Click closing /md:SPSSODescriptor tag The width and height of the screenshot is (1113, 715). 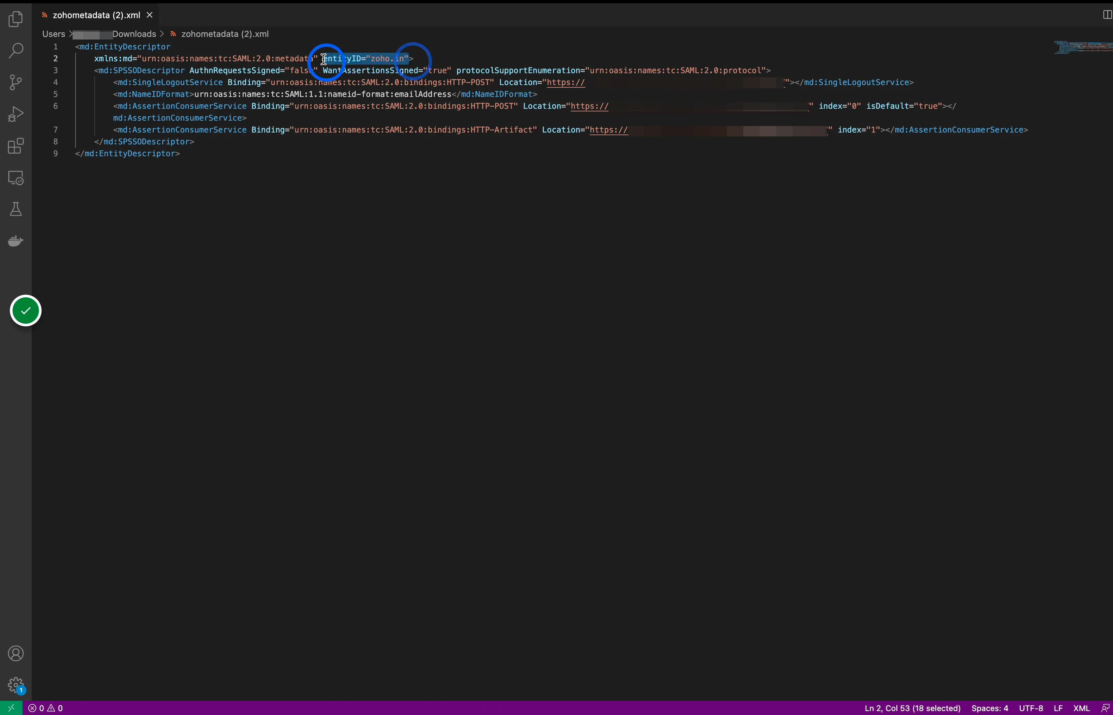[x=144, y=142]
